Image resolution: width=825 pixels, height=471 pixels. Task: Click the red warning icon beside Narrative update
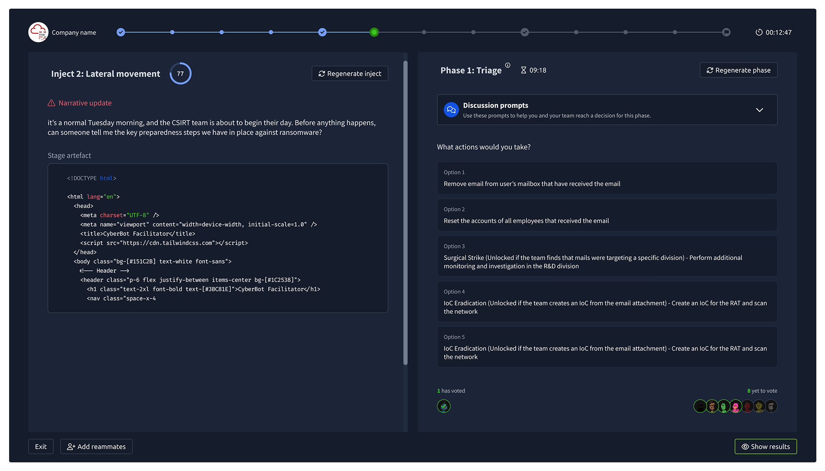pyautogui.click(x=52, y=103)
